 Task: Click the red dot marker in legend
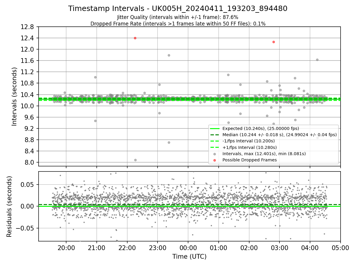(215, 160)
